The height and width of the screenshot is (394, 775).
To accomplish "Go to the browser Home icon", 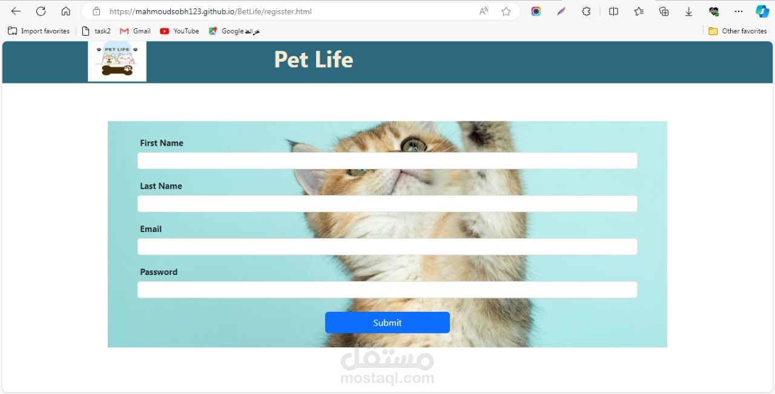I will [66, 11].
